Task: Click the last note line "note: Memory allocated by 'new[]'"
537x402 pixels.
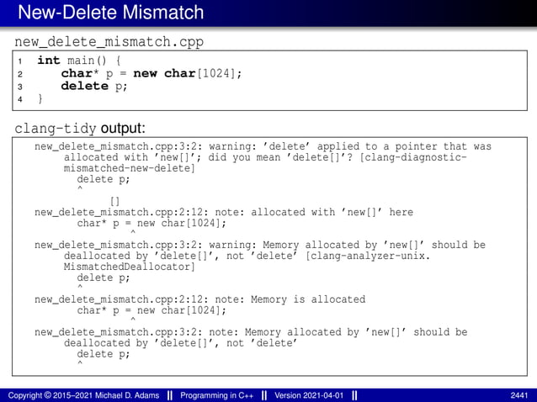Action: [x=251, y=332]
